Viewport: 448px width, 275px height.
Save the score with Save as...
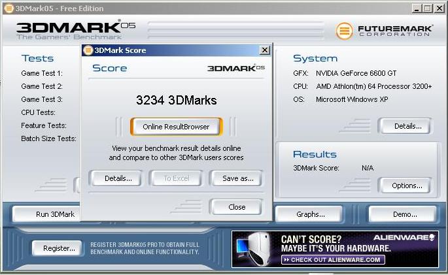tap(236, 178)
